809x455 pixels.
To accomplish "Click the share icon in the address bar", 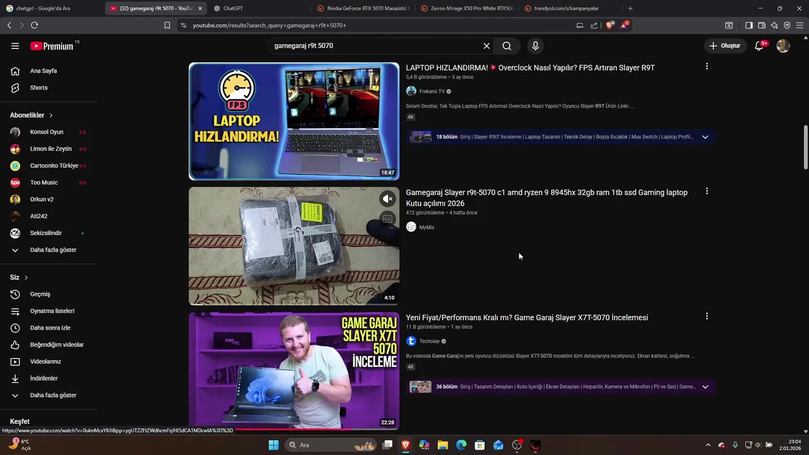I will point(594,25).
